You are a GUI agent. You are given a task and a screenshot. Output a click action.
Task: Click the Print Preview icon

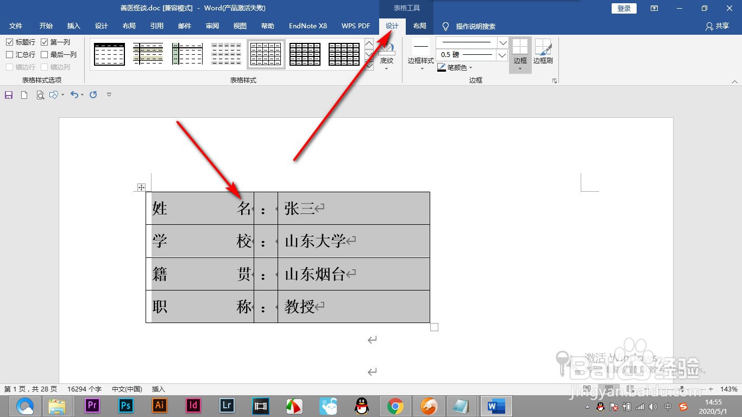point(40,94)
